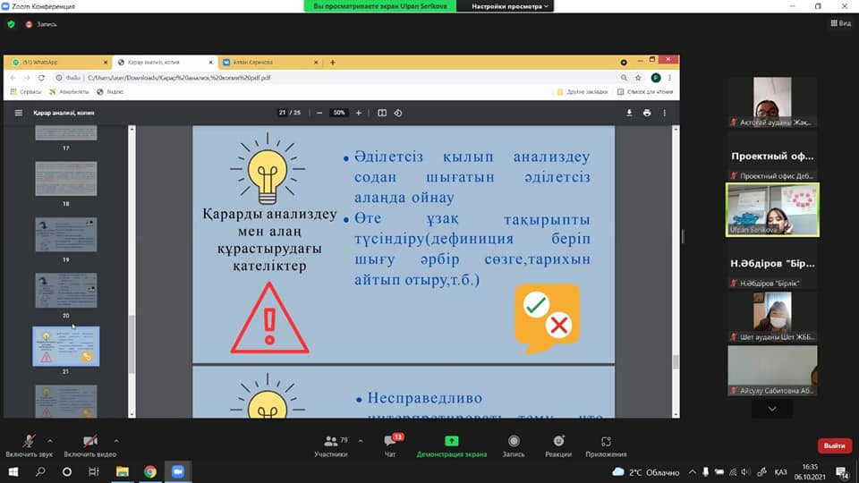Select Н.Әбдіров participant tile

pyautogui.click(x=772, y=264)
